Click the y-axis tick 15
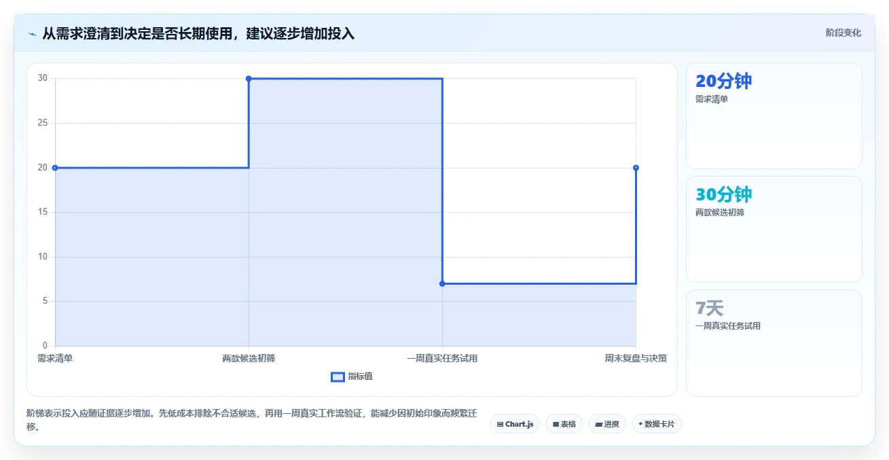This screenshot has width=889, height=460. [43, 212]
